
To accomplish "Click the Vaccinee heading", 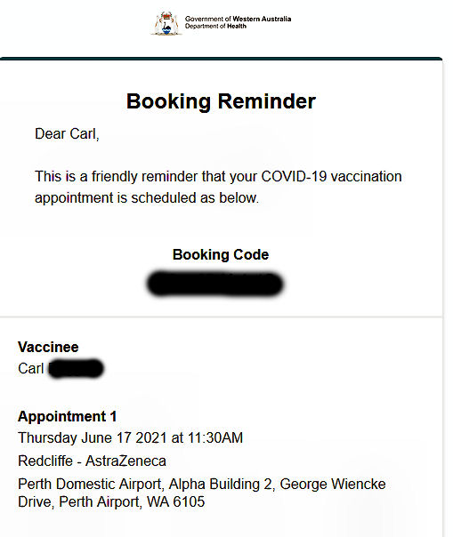I will 48,347.
